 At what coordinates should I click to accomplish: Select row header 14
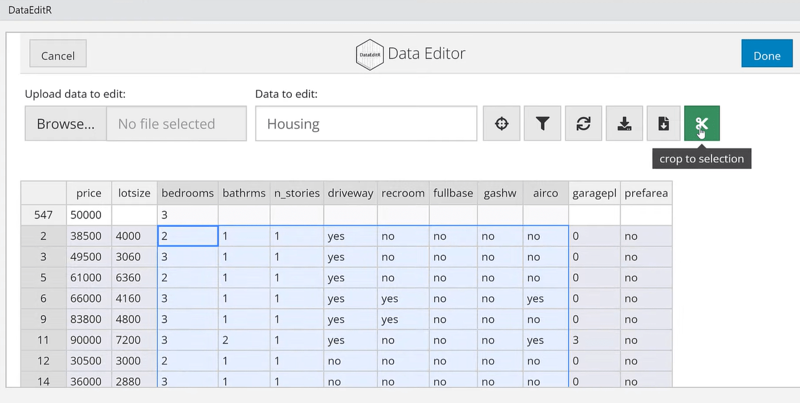pos(44,379)
